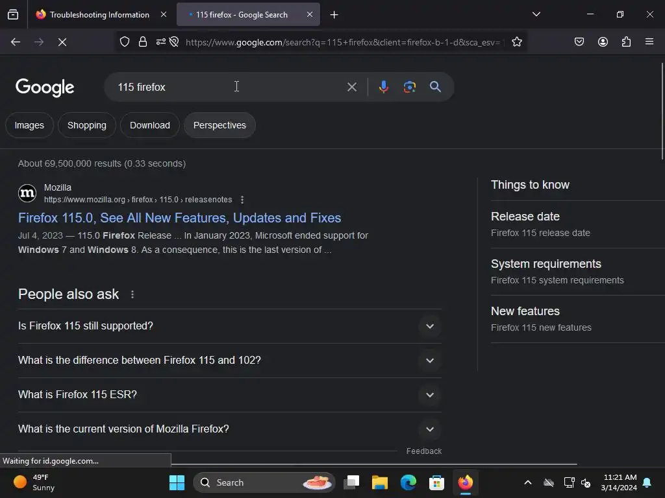Image resolution: width=665 pixels, height=498 pixels.
Task: Open the People also ask options menu
Action: (132, 294)
